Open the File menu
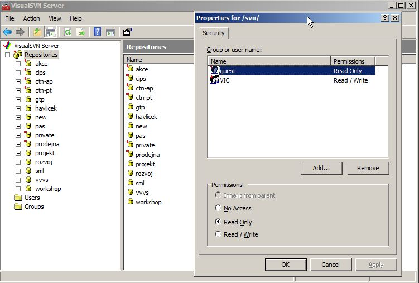 9,18
